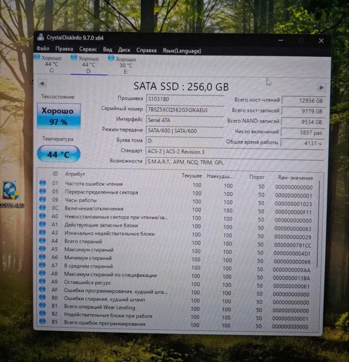Select Частота ошибок чтения attribute row

point(177,185)
